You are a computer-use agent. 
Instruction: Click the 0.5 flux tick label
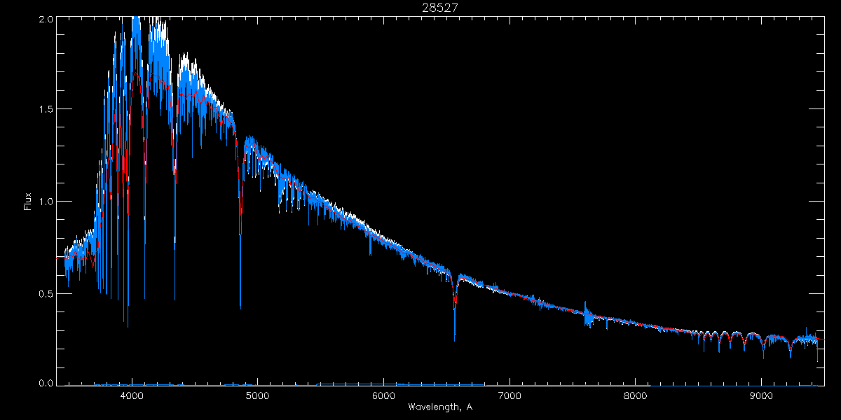click(x=46, y=293)
